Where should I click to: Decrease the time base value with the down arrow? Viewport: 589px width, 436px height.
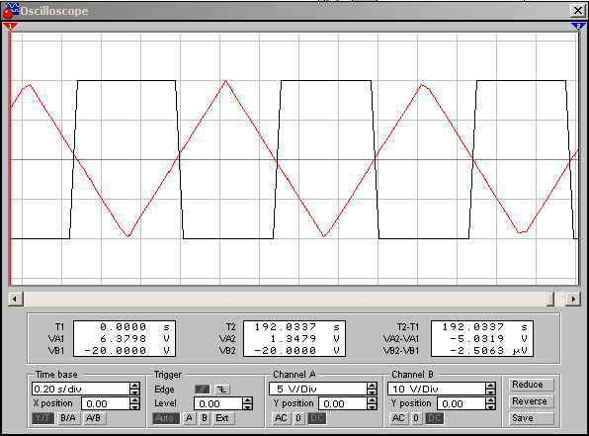[134, 392]
